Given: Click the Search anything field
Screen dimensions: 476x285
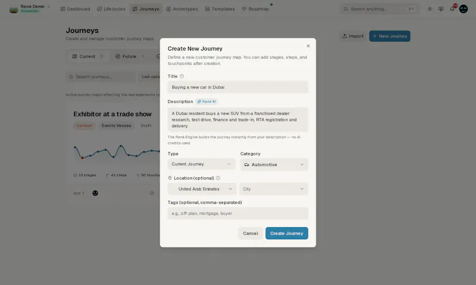Looking at the screenshot, I should pos(380,9).
